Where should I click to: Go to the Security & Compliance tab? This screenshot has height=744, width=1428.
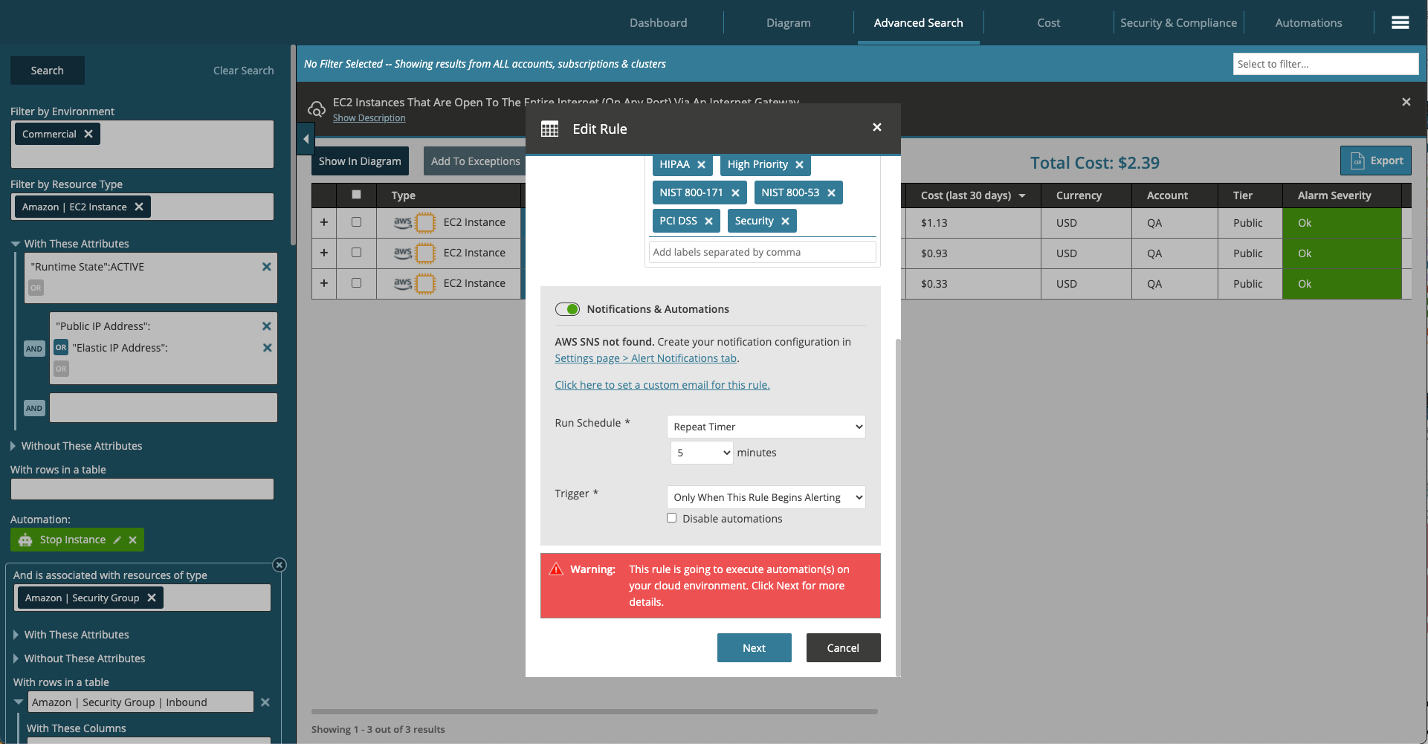click(1179, 23)
